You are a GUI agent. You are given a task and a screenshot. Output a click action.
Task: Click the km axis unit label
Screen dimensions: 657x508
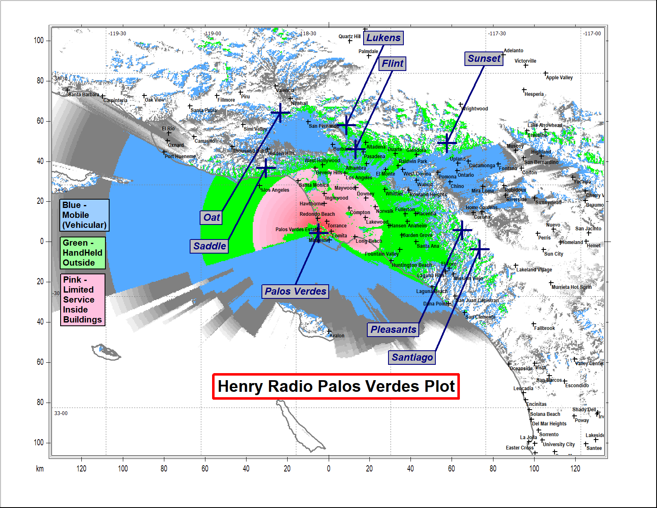(x=40, y=469)
